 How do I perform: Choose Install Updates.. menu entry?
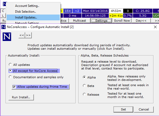(33, 17)
